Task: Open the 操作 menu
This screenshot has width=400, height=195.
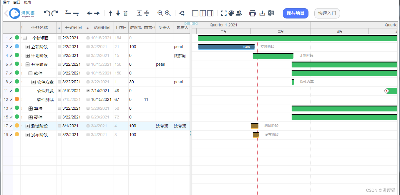Action: pos(6,2)
